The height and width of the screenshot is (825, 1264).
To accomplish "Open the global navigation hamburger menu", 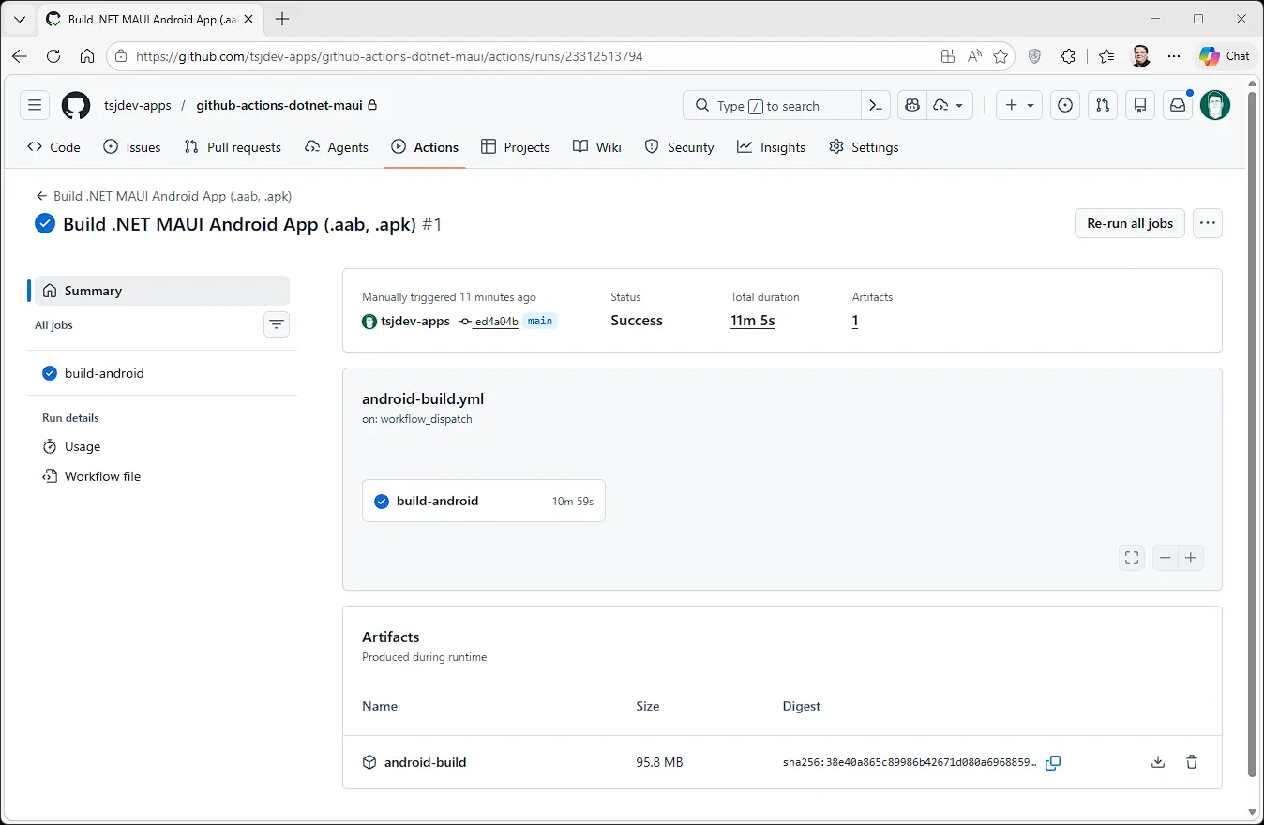I will tap(35, 106).
